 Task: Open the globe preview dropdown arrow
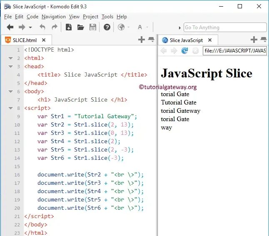click(129, 27)
